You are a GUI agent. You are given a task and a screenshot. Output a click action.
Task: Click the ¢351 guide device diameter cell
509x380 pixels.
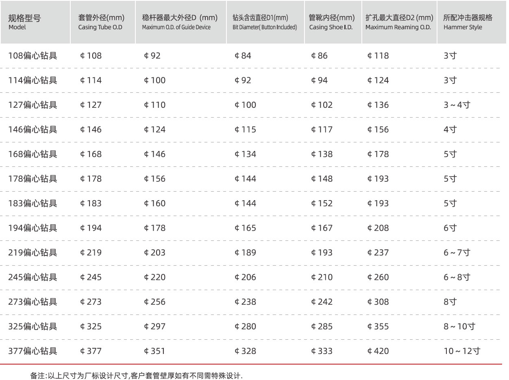point(154,351)
